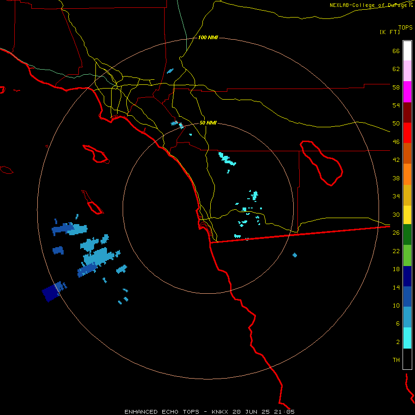Click the legend value "46"
Image resolution: width=415 pixels, height=415 pixels.
(396, 142)
